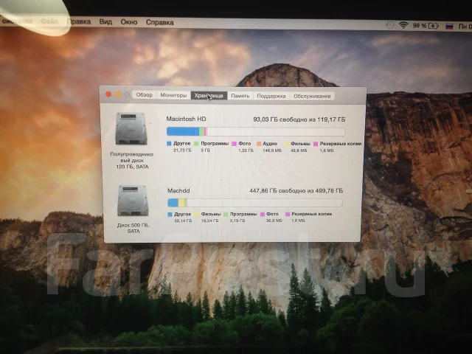472x354 pixels.
Task: Click the Аудио legend label
Action: coord(270,144)
